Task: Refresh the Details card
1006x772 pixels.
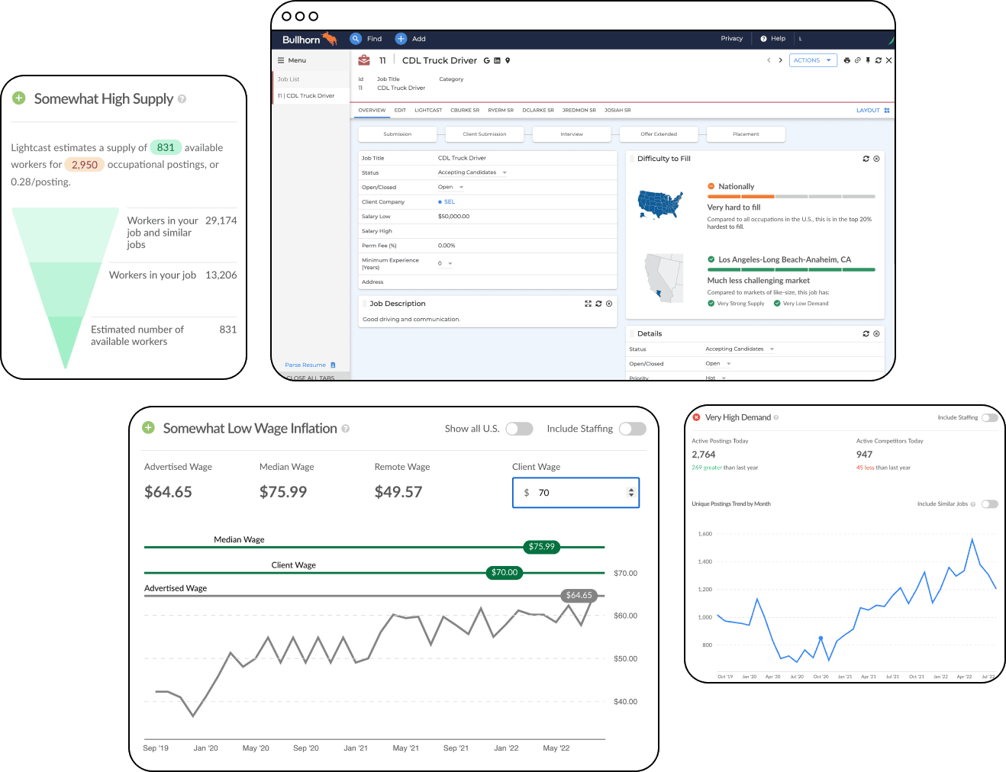Action: pos(866,333)
